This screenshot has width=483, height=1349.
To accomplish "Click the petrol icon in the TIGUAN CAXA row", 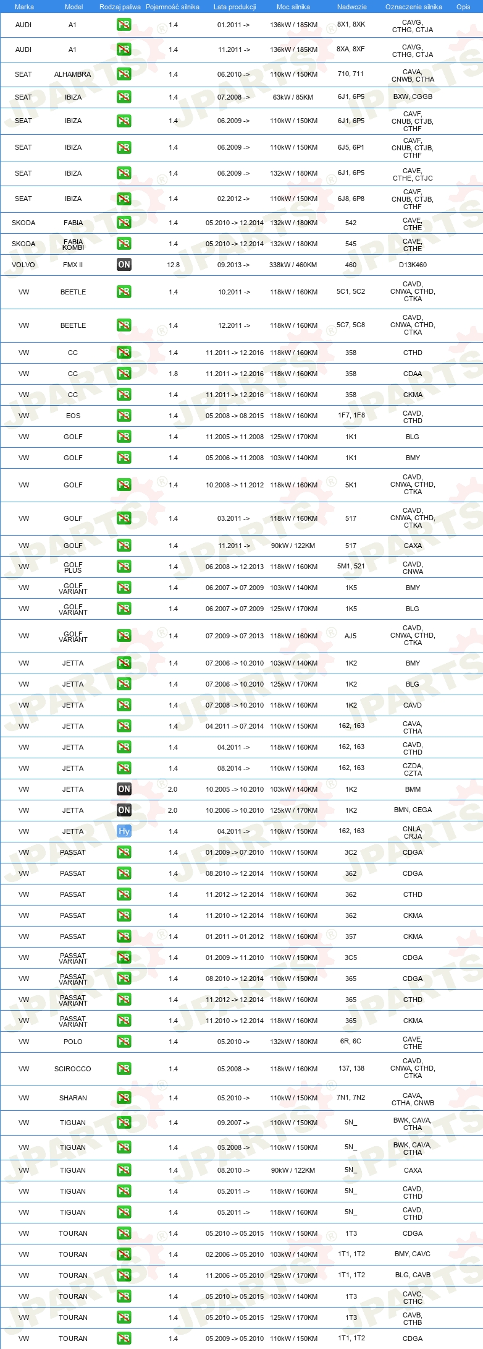I will pyautogui.click(x=124, y=1170).
